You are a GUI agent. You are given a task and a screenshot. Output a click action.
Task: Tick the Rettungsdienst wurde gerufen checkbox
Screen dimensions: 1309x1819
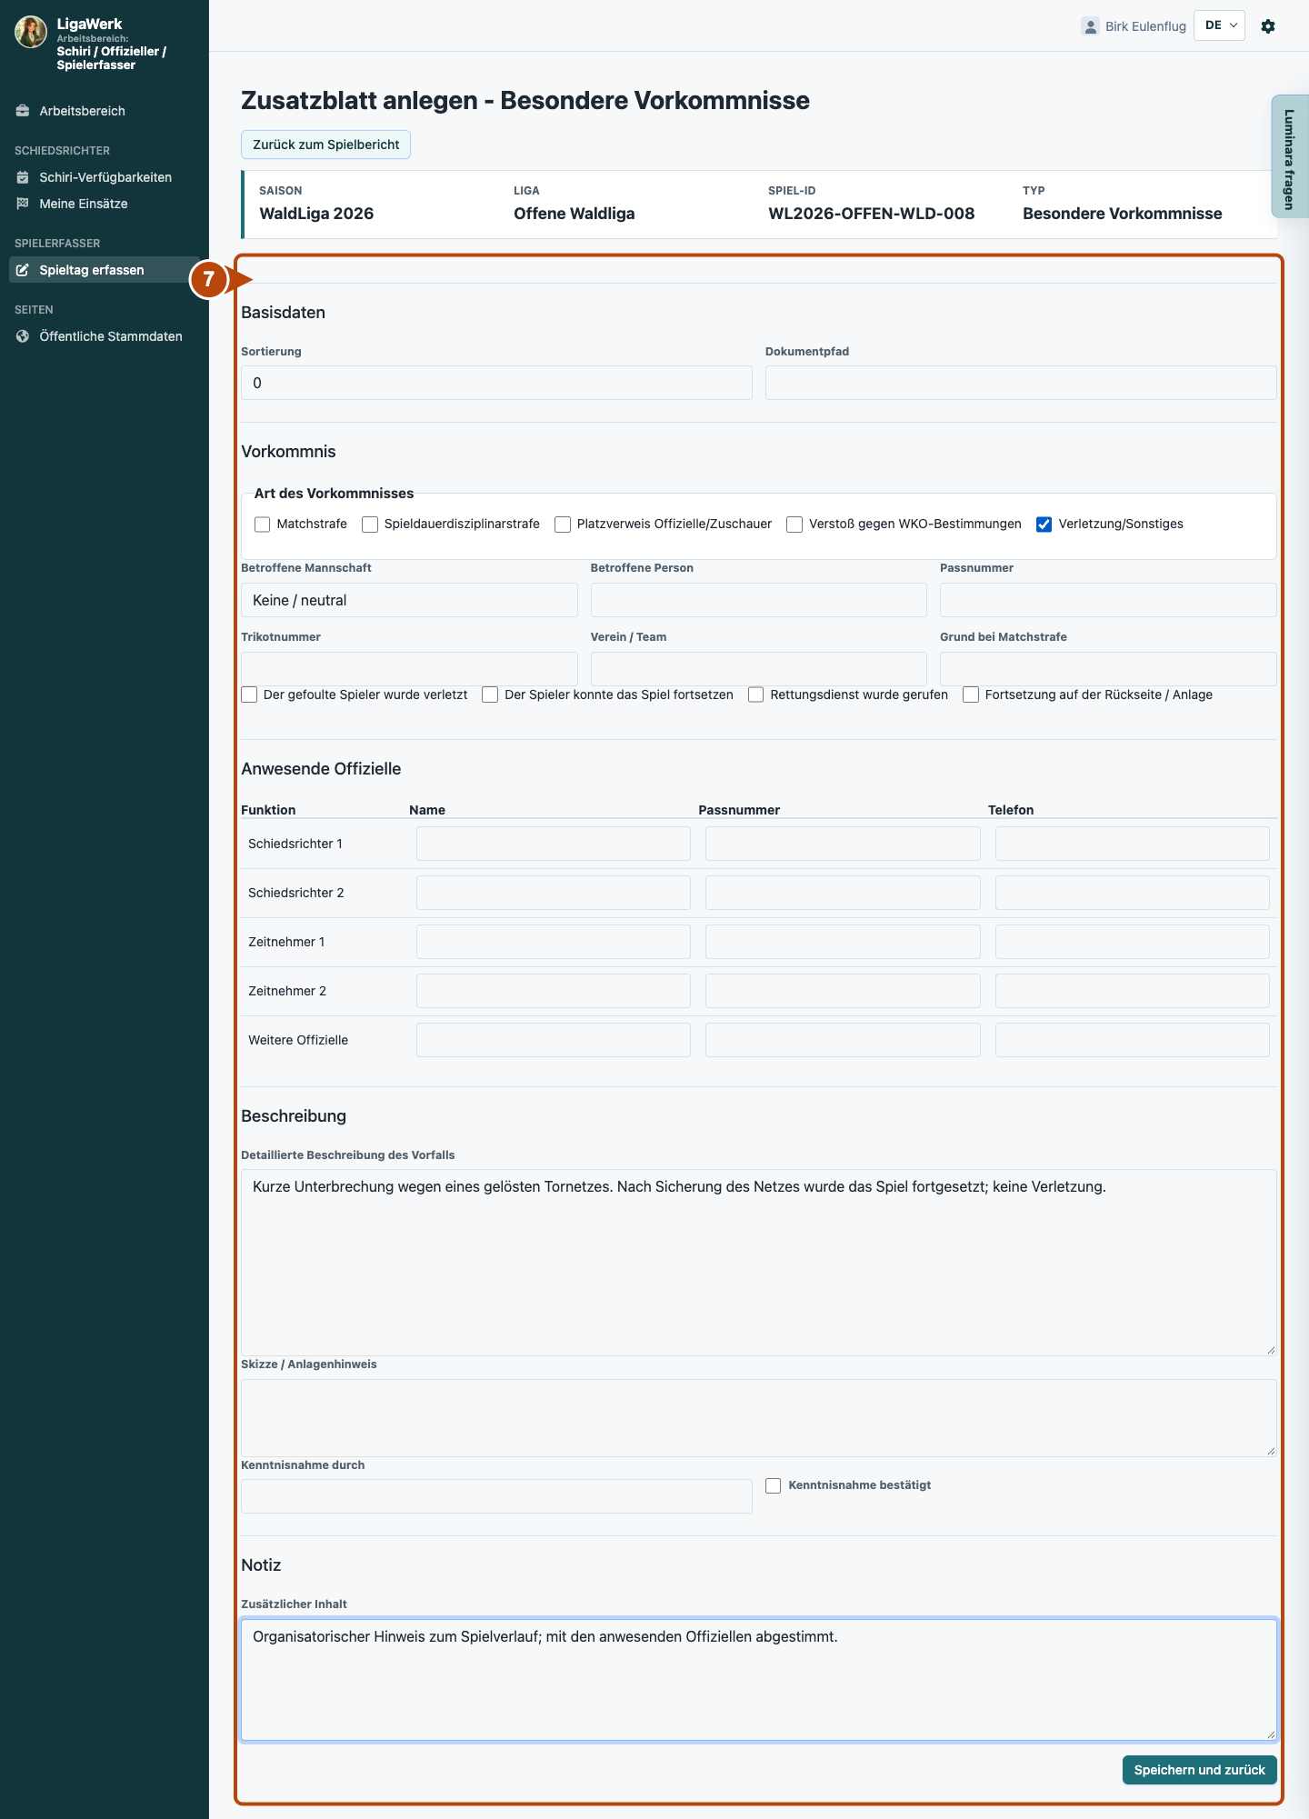tap(756, 695)
